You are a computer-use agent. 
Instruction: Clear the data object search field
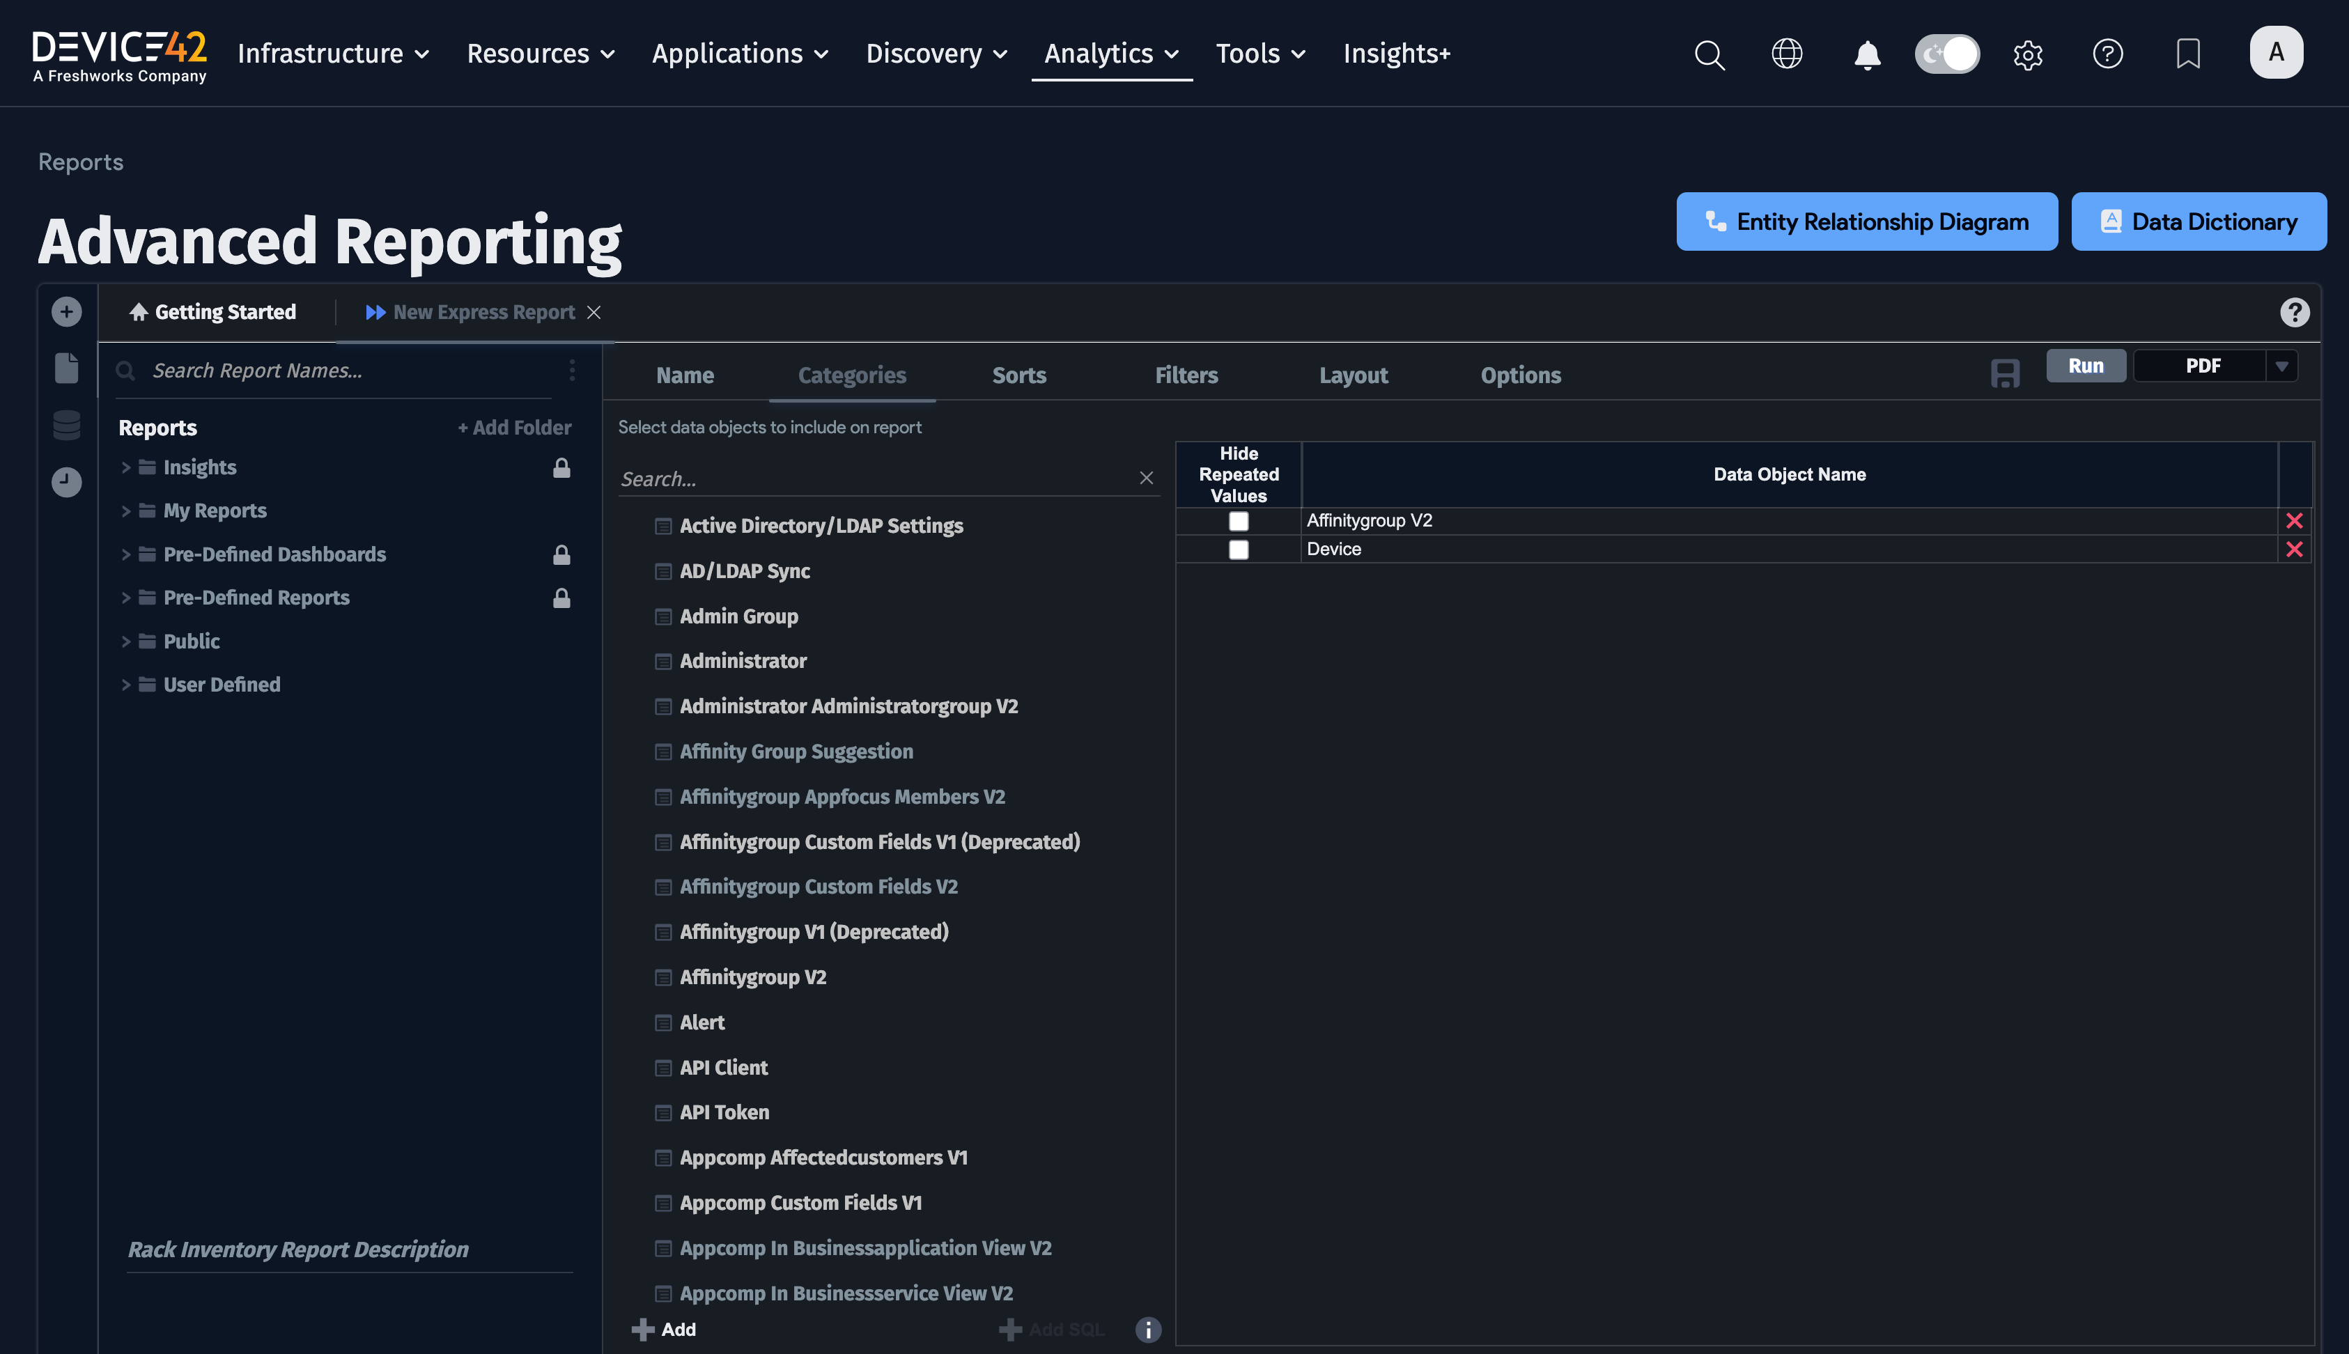pyautogui.click(x=1146, y=477)
